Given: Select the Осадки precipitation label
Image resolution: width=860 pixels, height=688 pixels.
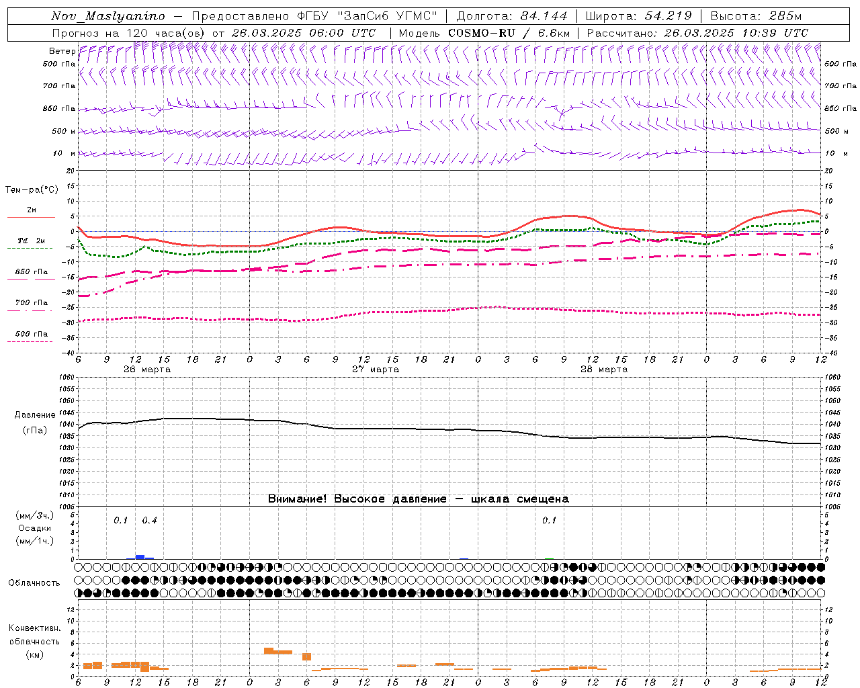Looking at the screenshot, I should 35,528.
